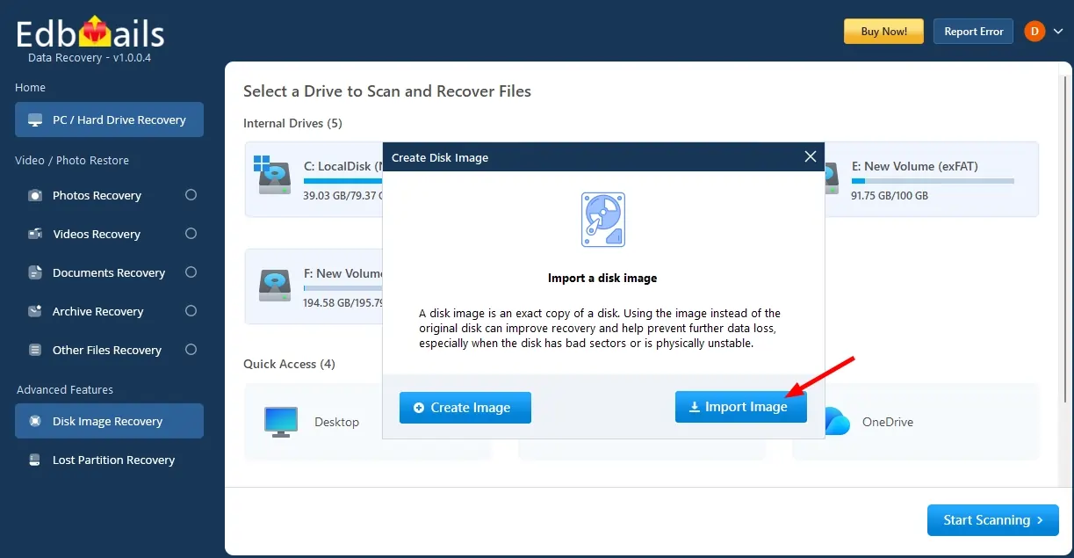Select the E: New Volume (exFAT) drive
The width and height of the screenshot is (1074, 558).
pyautogui.click(x=931, y=179)
